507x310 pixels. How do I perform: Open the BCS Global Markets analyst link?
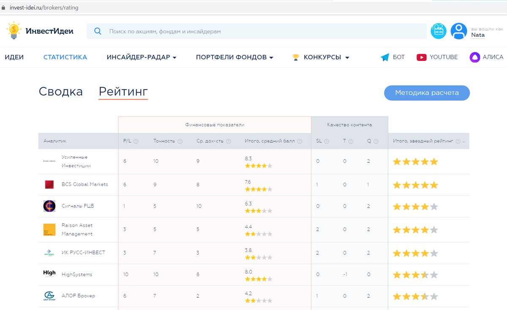point(85,184)
